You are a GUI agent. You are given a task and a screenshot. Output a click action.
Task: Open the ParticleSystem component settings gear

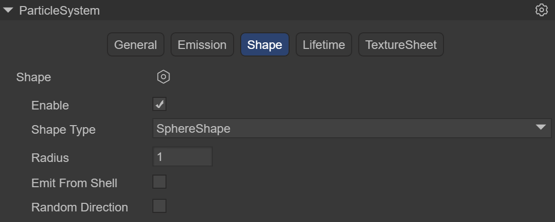click(x=541, y=10)
